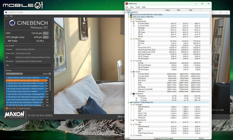Open the Tools menu in HWMonitor
The height and width of the screenshot is (140, 233).
click(138, 7)
